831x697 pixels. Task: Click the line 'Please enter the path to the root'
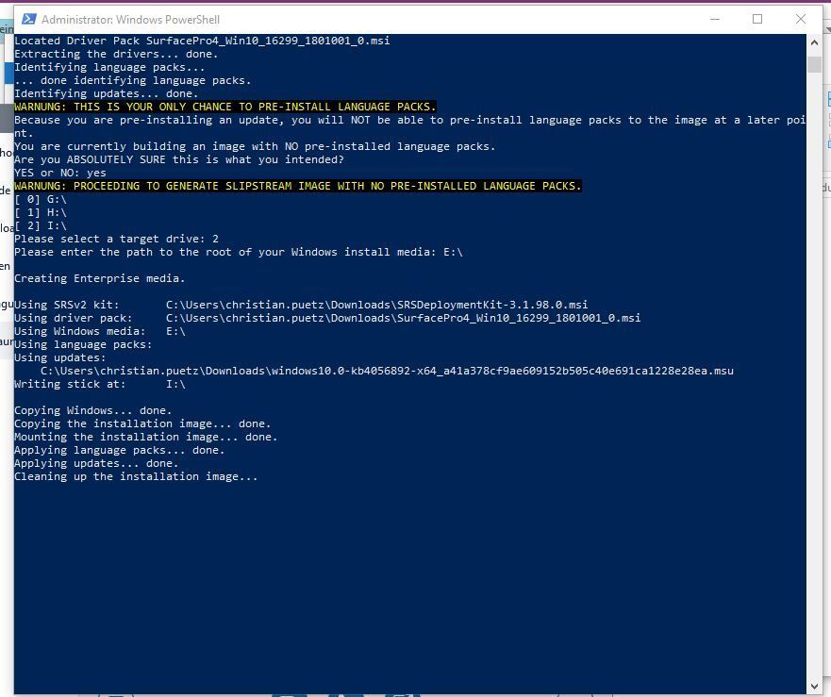(239, 253)
